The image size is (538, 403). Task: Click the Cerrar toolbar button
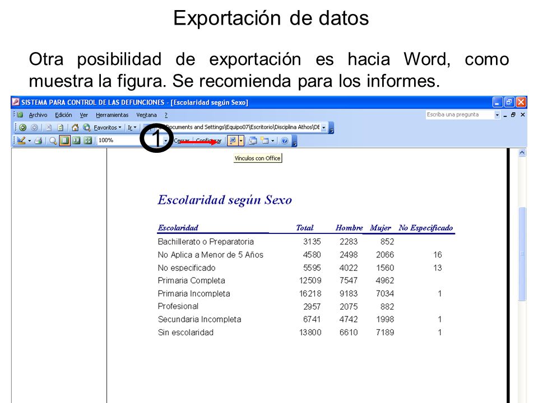click(182, 140)
